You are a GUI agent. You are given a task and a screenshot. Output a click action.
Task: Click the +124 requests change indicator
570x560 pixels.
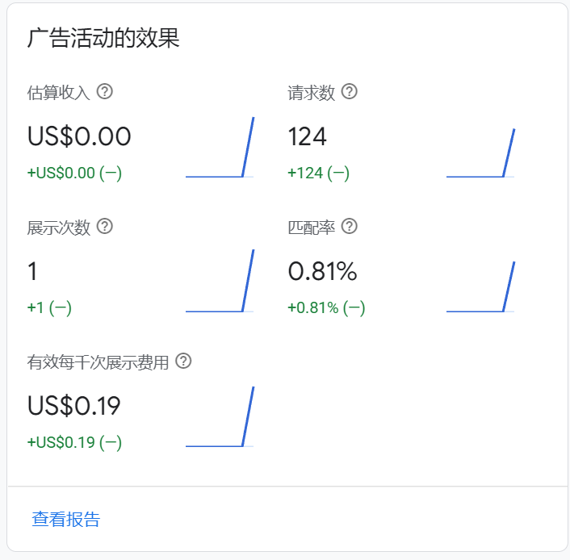coord(319,173)
